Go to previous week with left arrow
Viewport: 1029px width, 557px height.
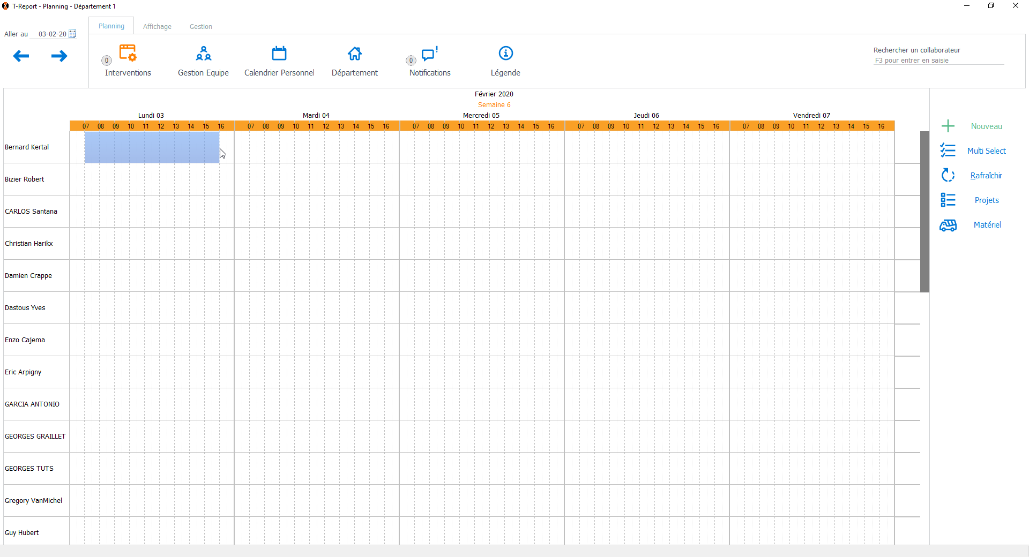click(x=21, y=56)
